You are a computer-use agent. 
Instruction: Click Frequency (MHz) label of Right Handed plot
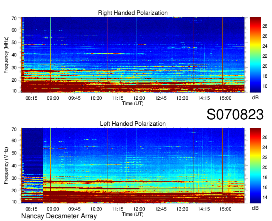point(6,55)
